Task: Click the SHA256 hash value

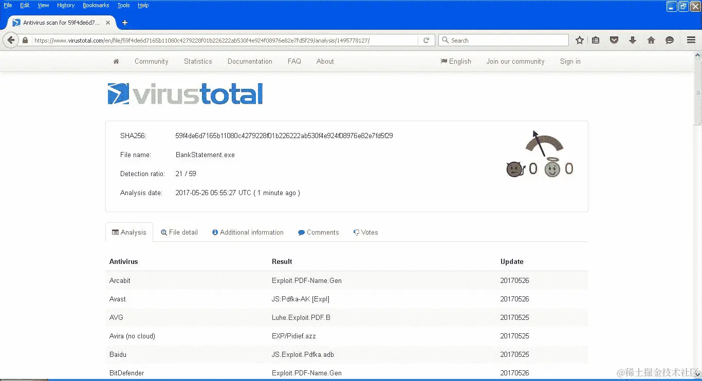Action: point(284,136)
